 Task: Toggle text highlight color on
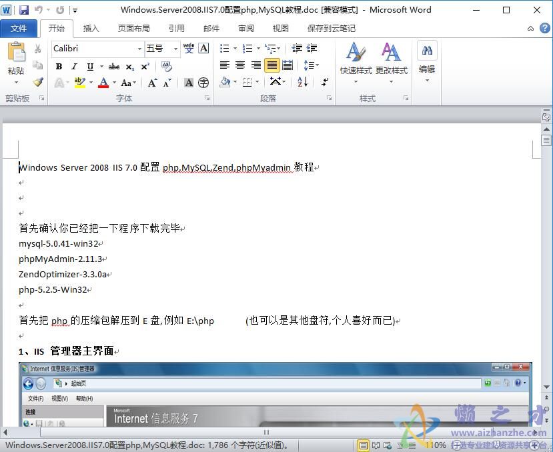[79, 82]
